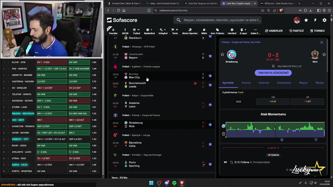Select the E-spor icon
The image size is (333, 187).
243,31
